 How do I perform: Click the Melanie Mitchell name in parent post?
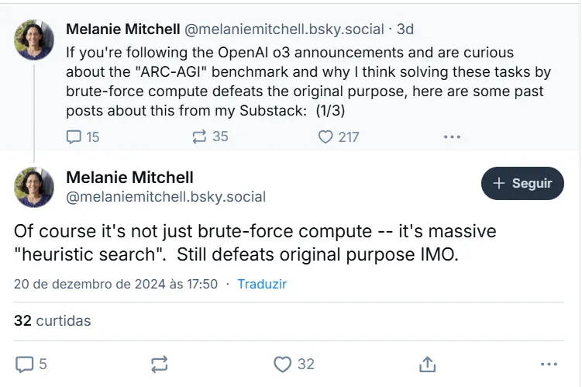point(122,29)
